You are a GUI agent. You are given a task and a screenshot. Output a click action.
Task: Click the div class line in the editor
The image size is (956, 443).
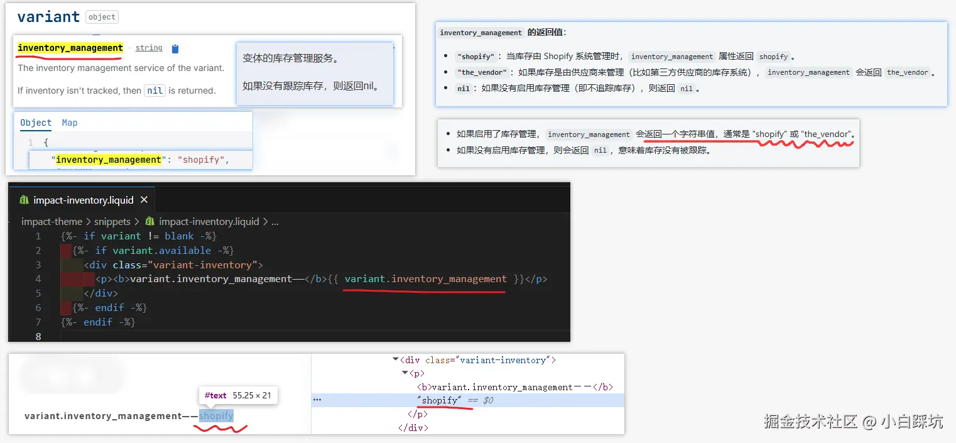point(173,265)
